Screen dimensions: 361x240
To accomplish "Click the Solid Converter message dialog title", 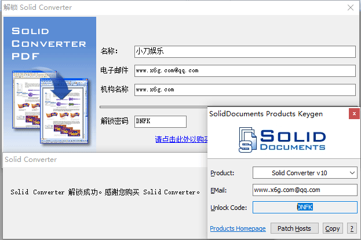I will tap(31, 160).
